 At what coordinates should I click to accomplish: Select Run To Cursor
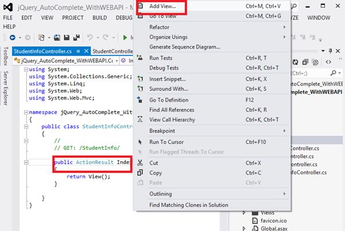click(213, 142)
